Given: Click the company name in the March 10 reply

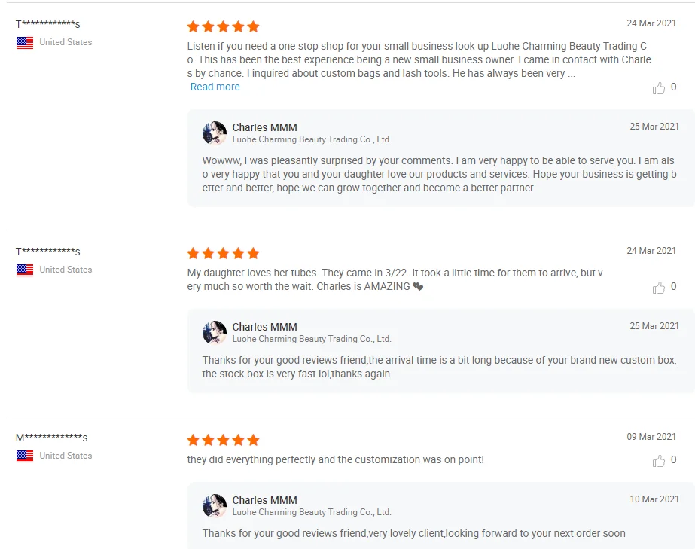Looking at the screenshot, I should coord(312,512).
